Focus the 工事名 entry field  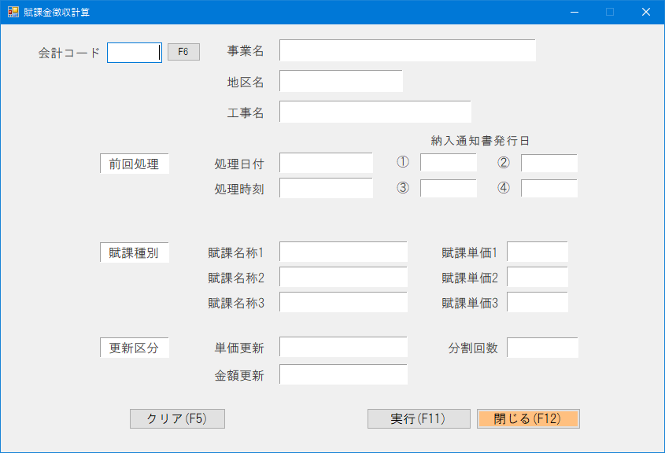click(x=375, y=111)
